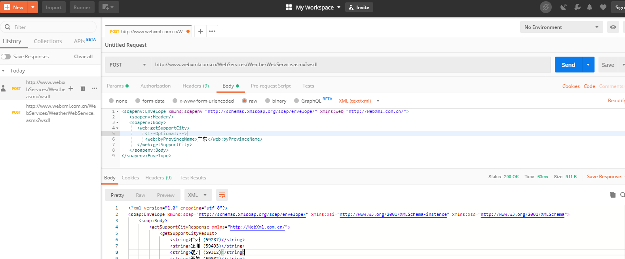Click the sync offline status icon
The image size is (625, 259).
(x=546, y=7)
